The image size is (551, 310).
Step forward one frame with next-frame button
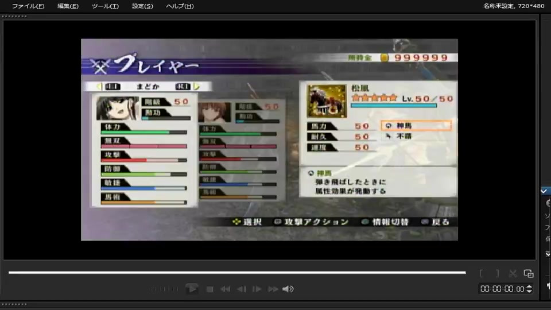coord(257,289)
